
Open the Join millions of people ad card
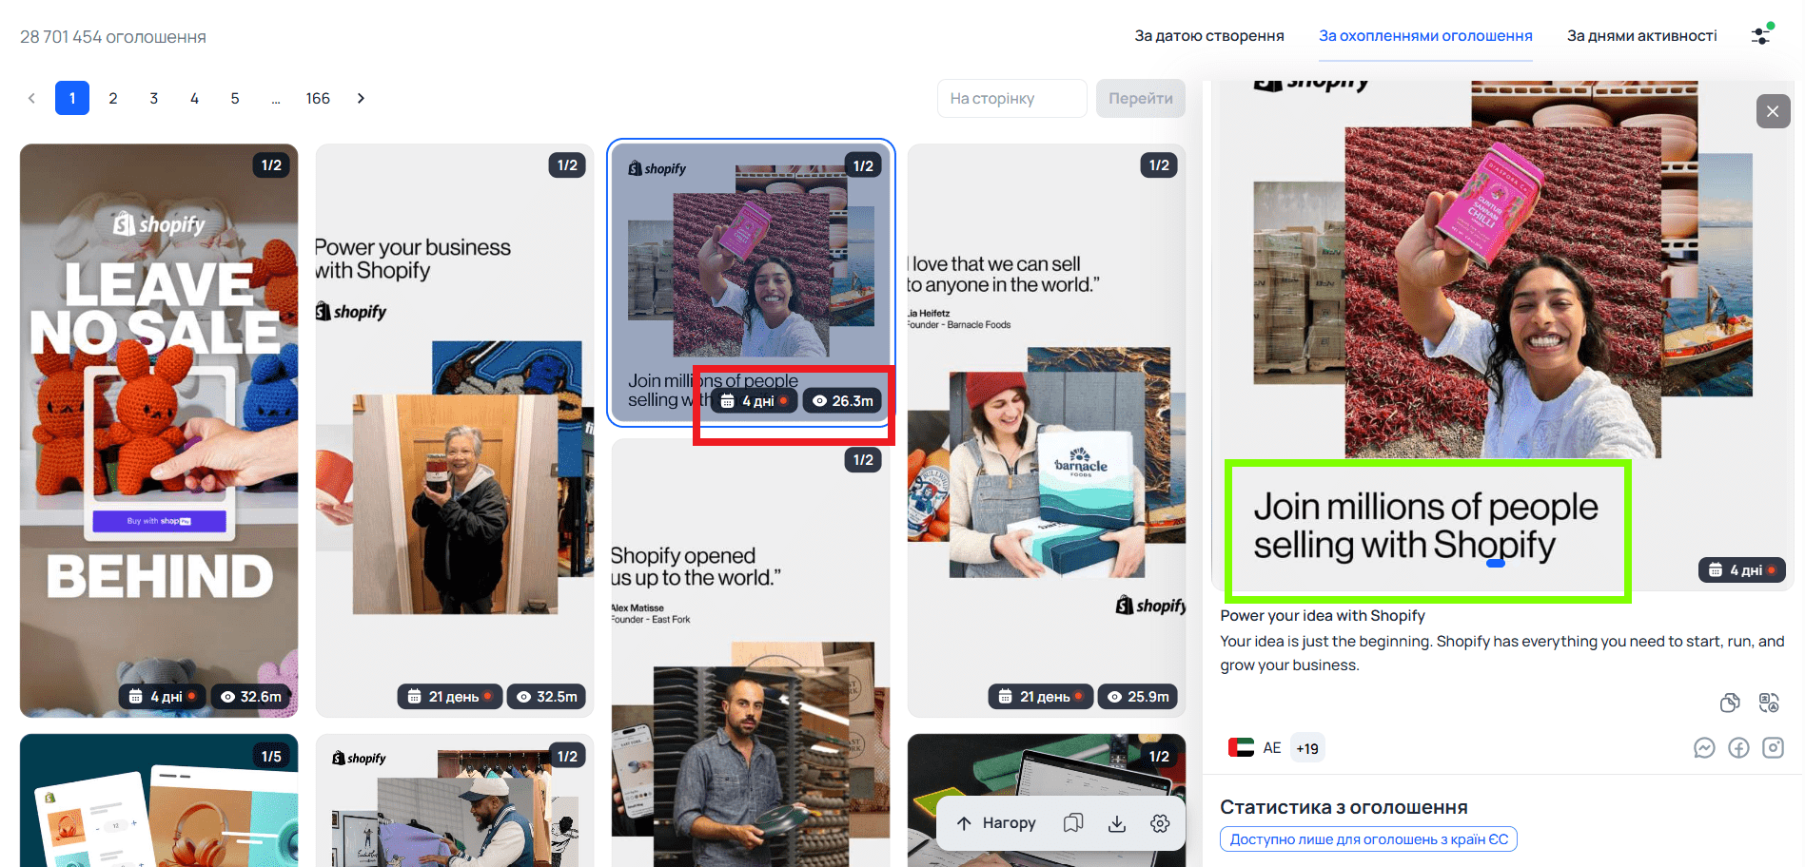pos(751,283)
